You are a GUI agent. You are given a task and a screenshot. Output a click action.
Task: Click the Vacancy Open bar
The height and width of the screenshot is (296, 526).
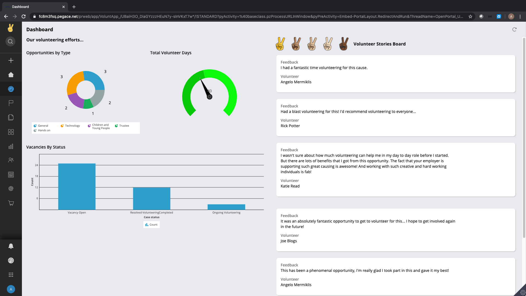click(x=77, y=186)
